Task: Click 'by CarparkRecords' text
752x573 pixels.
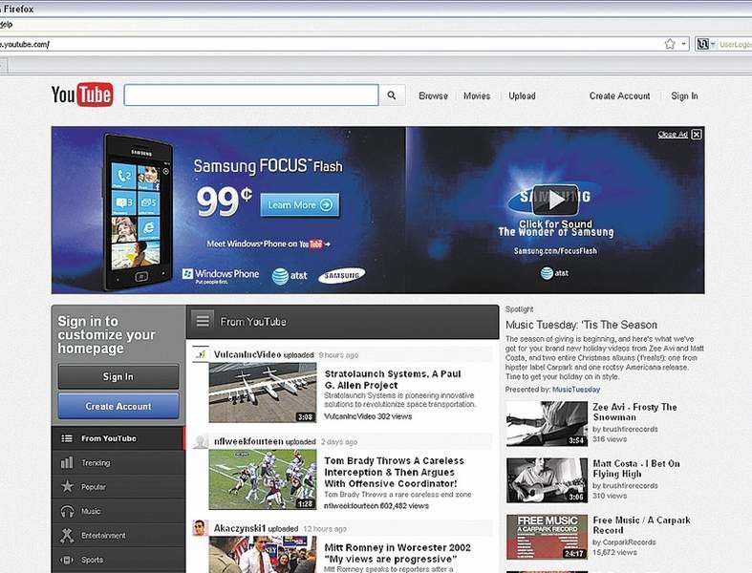Action: [624, 542]
